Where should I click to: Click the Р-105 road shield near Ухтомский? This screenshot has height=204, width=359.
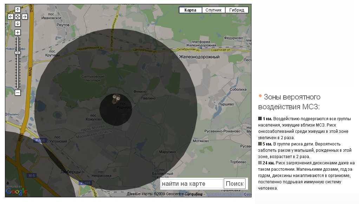tap(40, 140)
